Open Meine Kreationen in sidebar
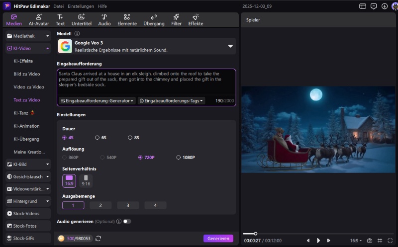The height and width of the screenshot is (247, 398). [x=29, y=152]
